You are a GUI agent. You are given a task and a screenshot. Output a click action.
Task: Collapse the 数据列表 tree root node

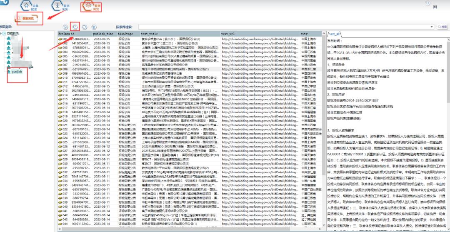coord(1,34)
